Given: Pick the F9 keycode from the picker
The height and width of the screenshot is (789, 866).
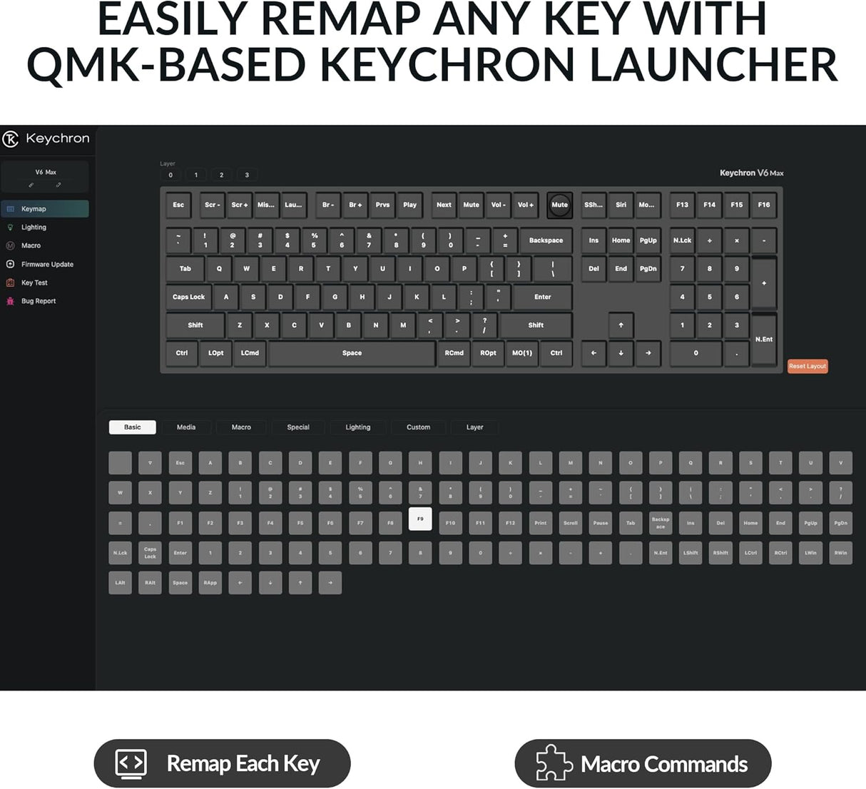Looking at the screenshot, I should click(x=420, y=519).
